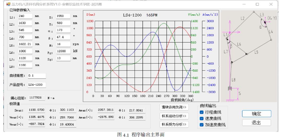Click the L1 input field
Screen dimensions: 282x138
[25, 16]
